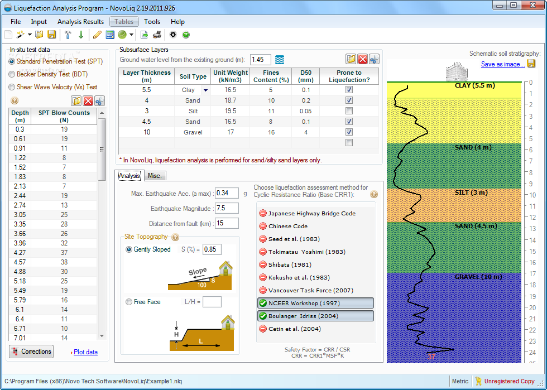Click the printer icon
This screenshot has height=390, width=547.
coord(157,35)
